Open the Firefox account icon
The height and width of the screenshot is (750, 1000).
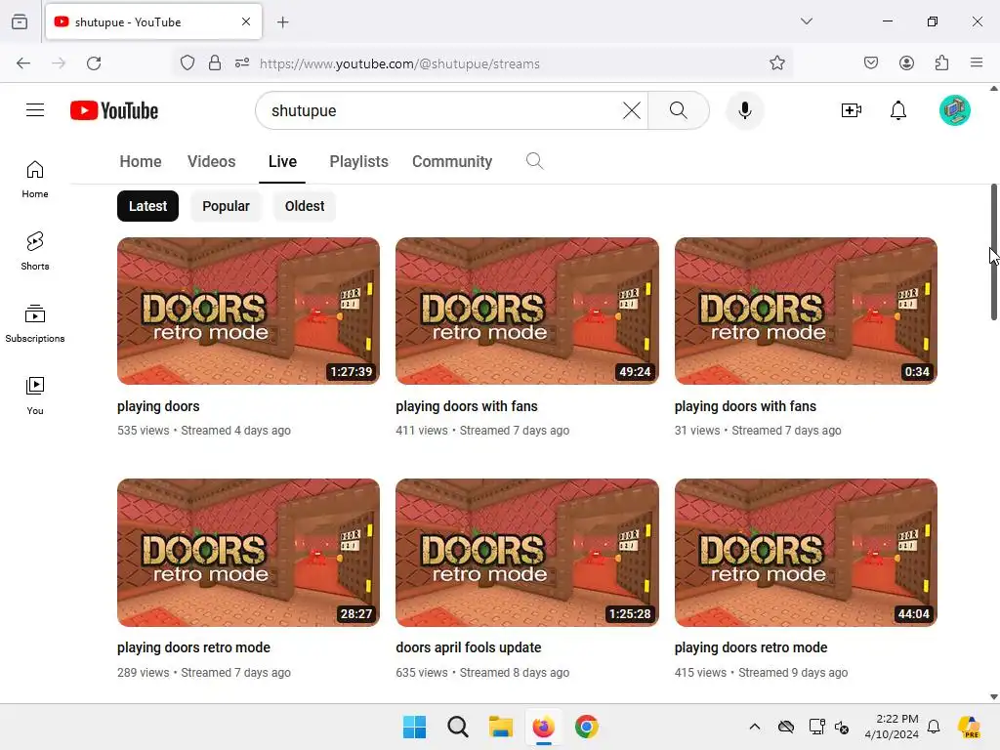coord(906,63)
